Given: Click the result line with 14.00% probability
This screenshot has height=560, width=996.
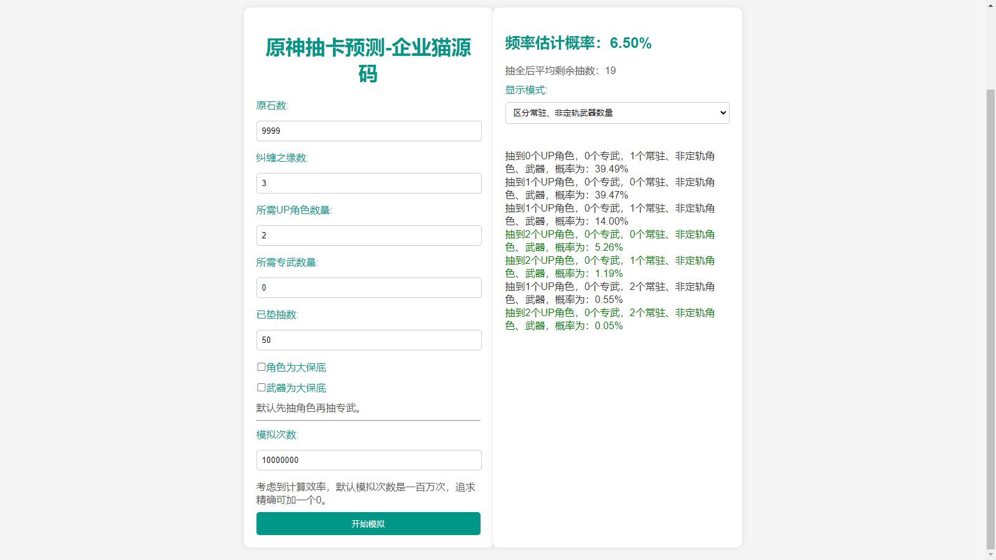Looking at the screenshot, I should [610, 215].
